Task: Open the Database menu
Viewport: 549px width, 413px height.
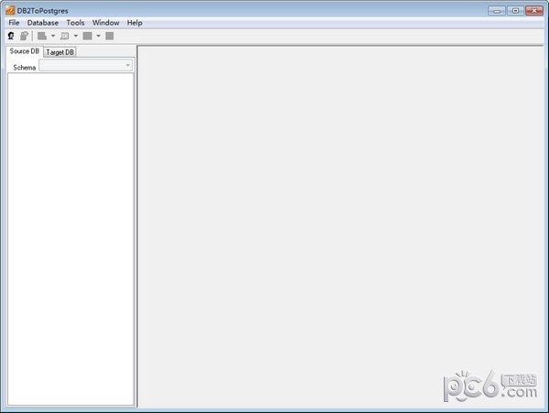Action: coord(43,23)
